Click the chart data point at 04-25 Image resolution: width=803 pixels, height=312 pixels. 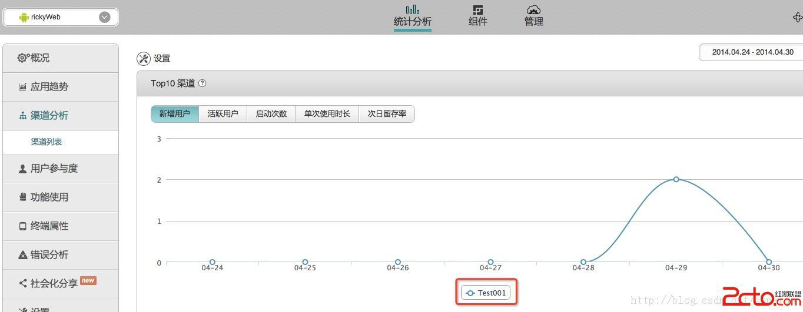click(305, 262)
